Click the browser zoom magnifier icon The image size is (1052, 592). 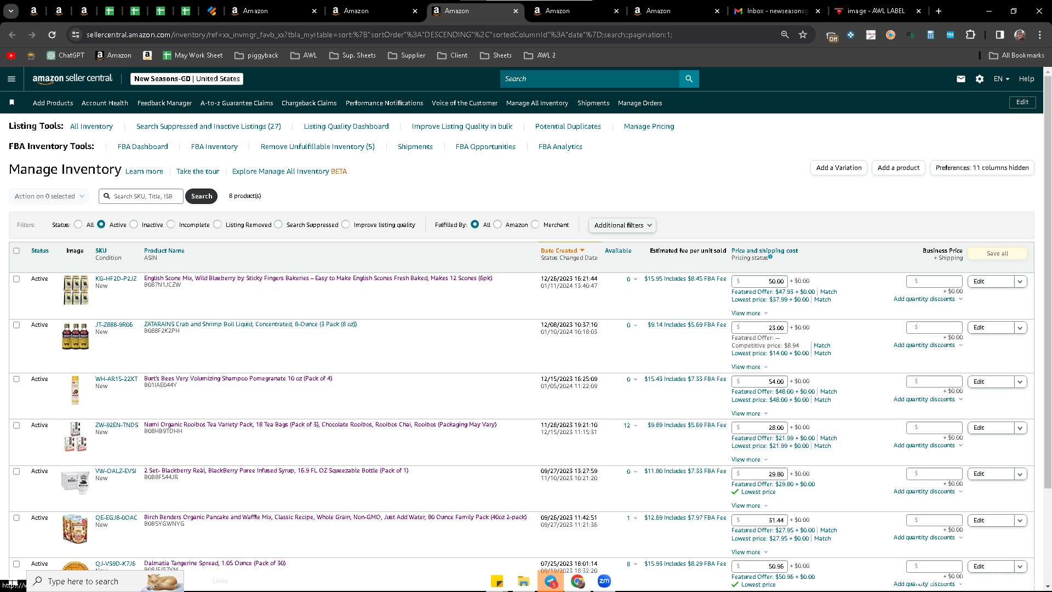pyautogui.click(x=785, y=35)
